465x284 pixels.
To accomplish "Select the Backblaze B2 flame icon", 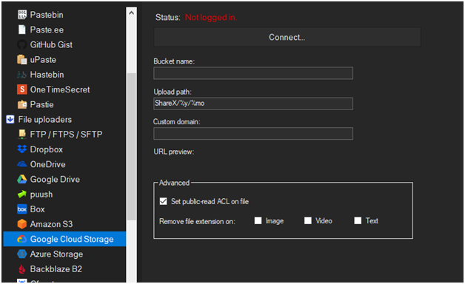I will coord(22,269).
